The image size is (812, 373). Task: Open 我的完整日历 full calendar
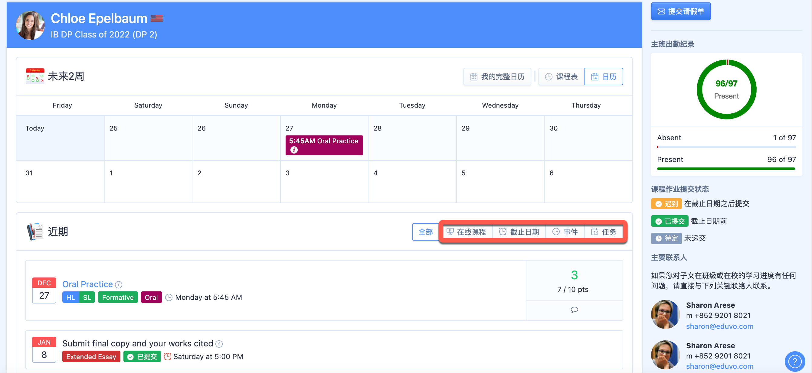tap(497, 76)
